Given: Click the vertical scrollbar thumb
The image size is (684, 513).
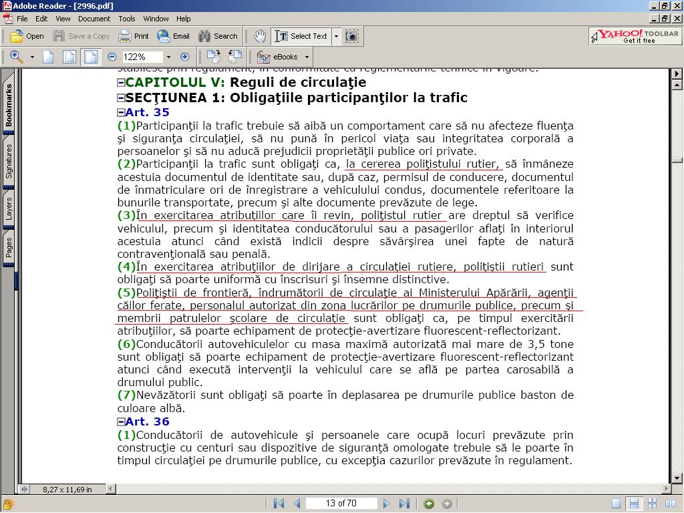Looking at the screenshot, I should click(x=677, y=160).
